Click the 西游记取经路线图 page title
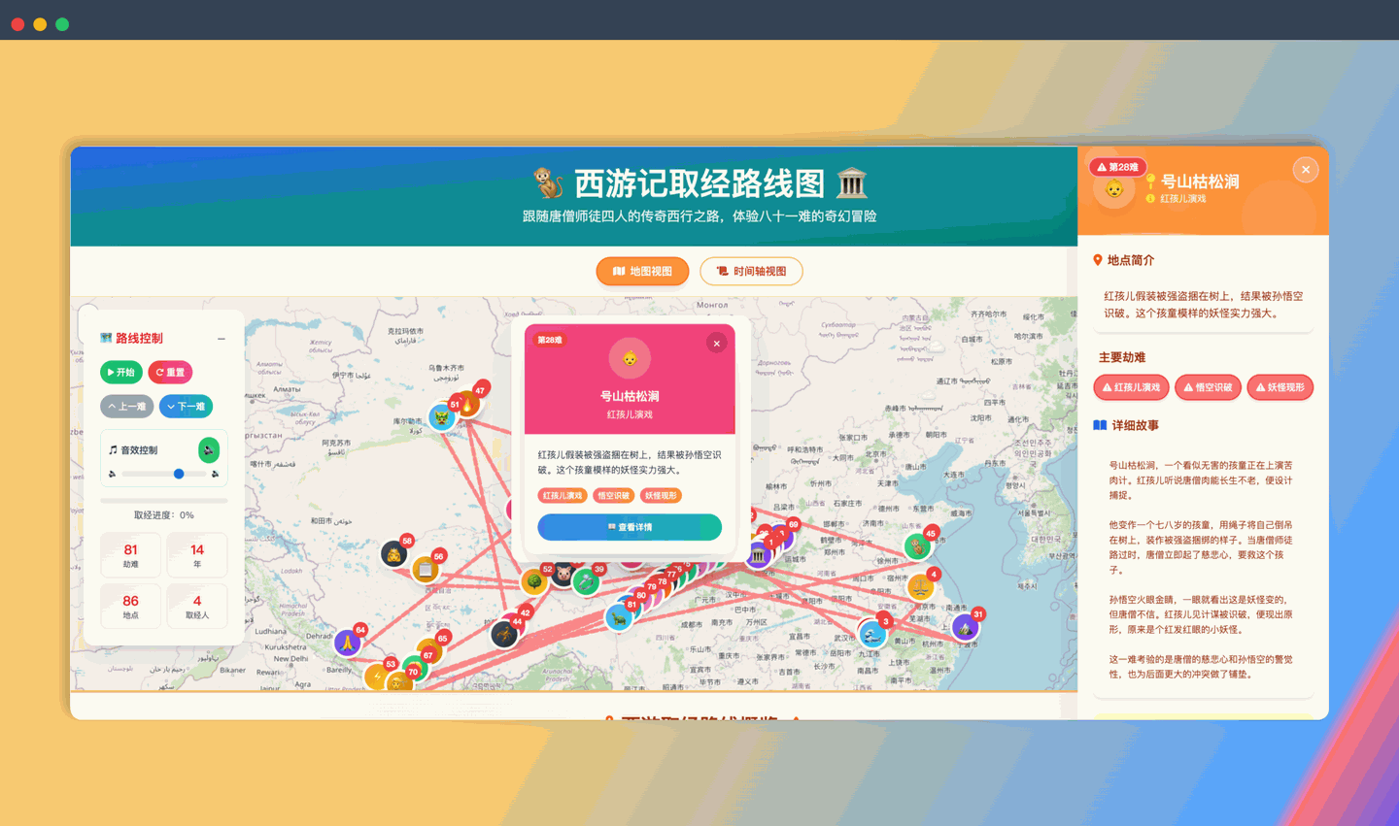This screenshot has height=826, width=1399. pos(699,182)
